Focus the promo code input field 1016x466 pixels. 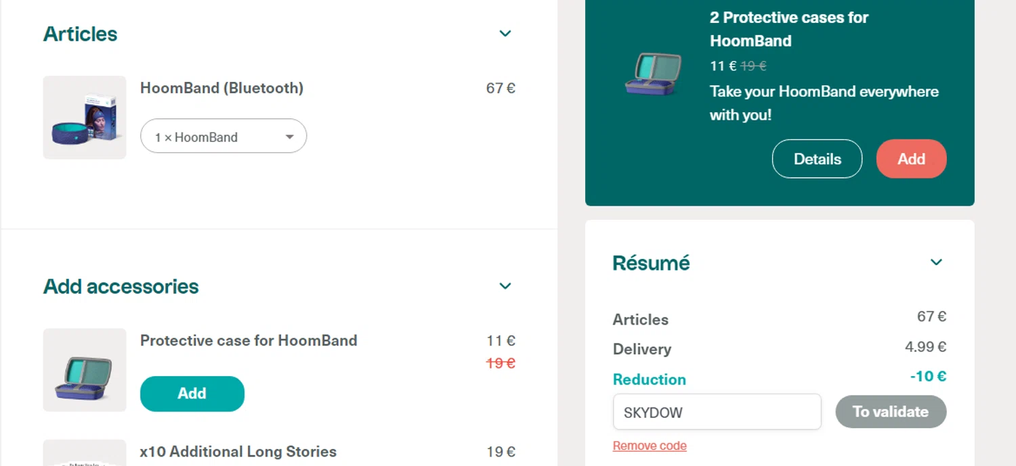click(x=717, y=412)
